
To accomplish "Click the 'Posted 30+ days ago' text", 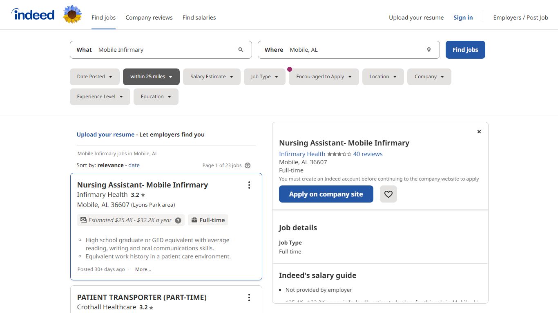I will pyautogui.click(x=101, y=269).
